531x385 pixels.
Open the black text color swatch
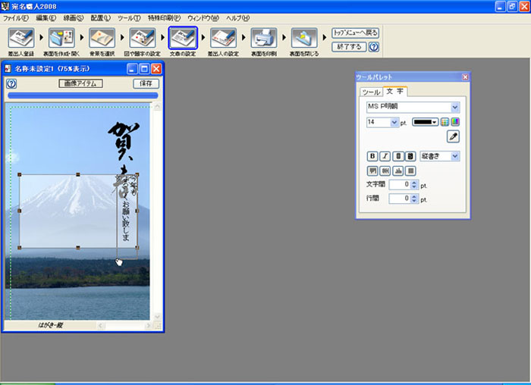coord(426,122)
